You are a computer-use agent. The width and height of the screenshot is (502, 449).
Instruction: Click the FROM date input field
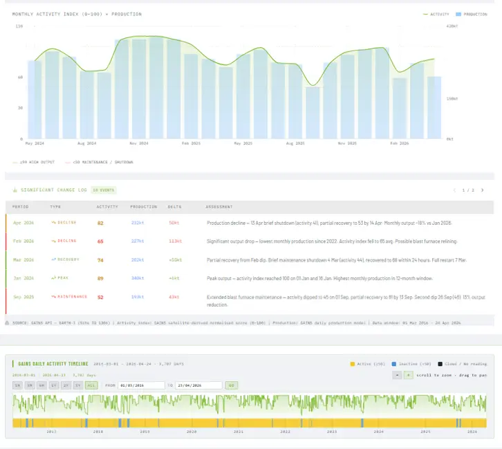click(x=141, y=385)
